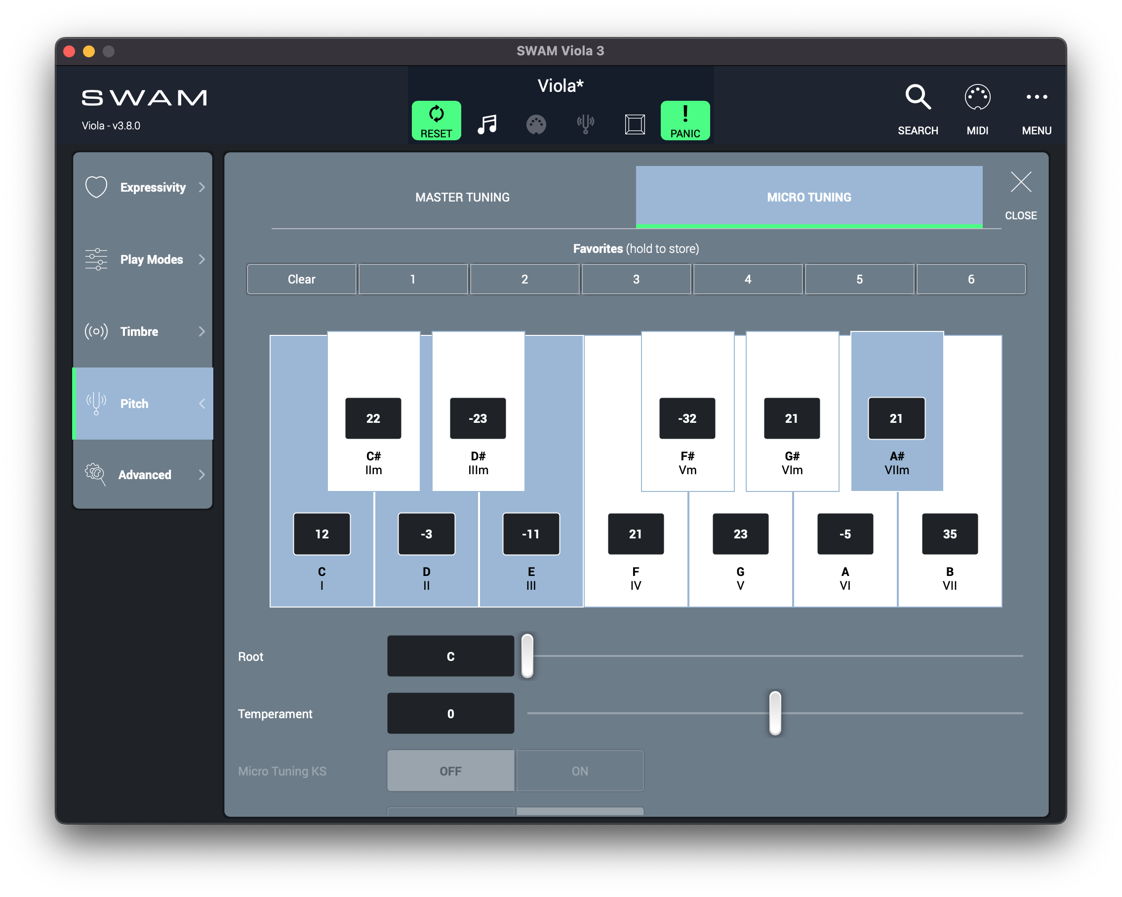The image size is (1122, 897).
Task: Click the tuning fork toolbar icon
Action: click(585, 124)
